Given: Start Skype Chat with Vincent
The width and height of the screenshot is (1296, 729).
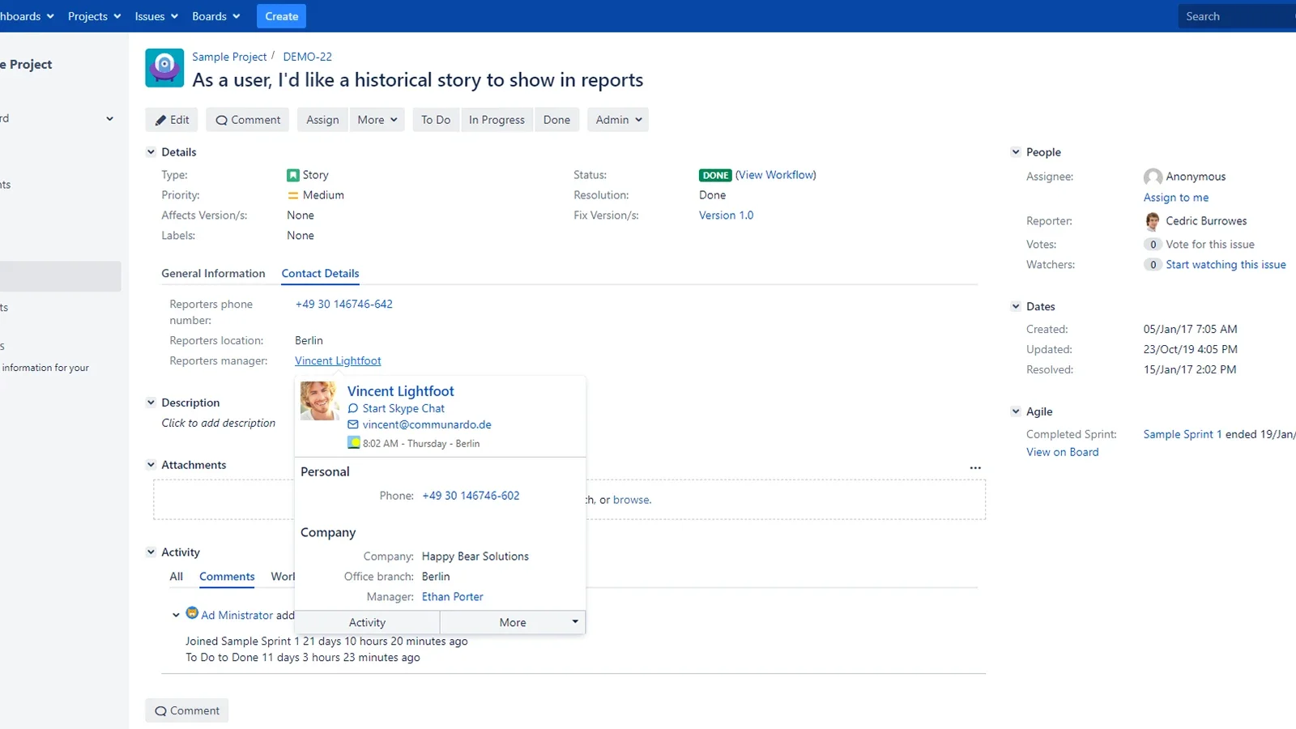Looking at the screenshot, I should coord(403,408).
